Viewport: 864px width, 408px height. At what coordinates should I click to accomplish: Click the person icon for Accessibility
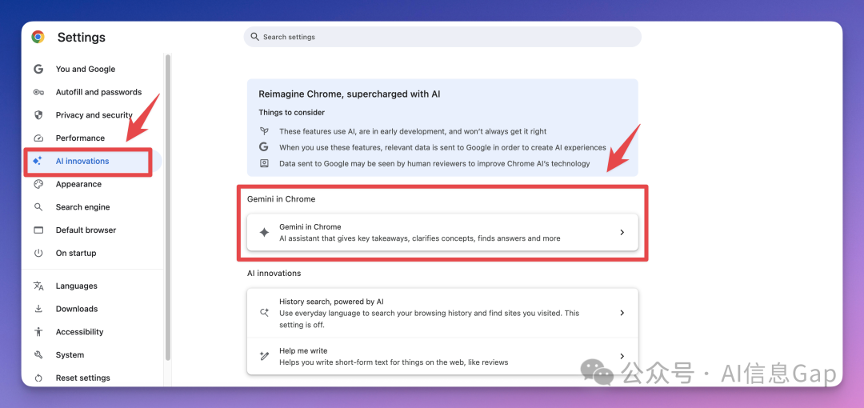(x=38, y=332)
